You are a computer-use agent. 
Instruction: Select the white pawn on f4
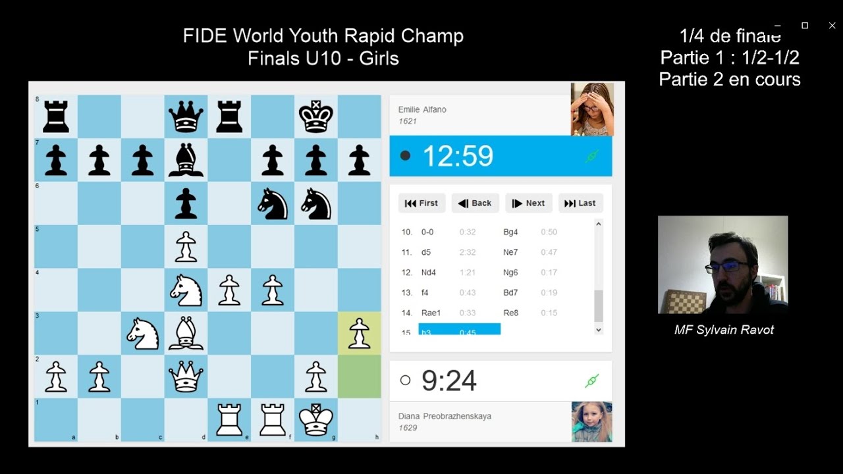(x=273, y=290)
